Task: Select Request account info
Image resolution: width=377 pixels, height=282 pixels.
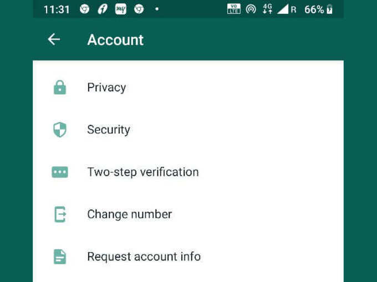Action: 188,257
